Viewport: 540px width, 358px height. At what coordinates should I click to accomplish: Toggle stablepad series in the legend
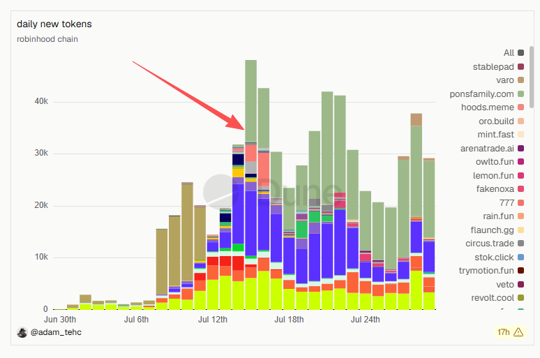498,66
